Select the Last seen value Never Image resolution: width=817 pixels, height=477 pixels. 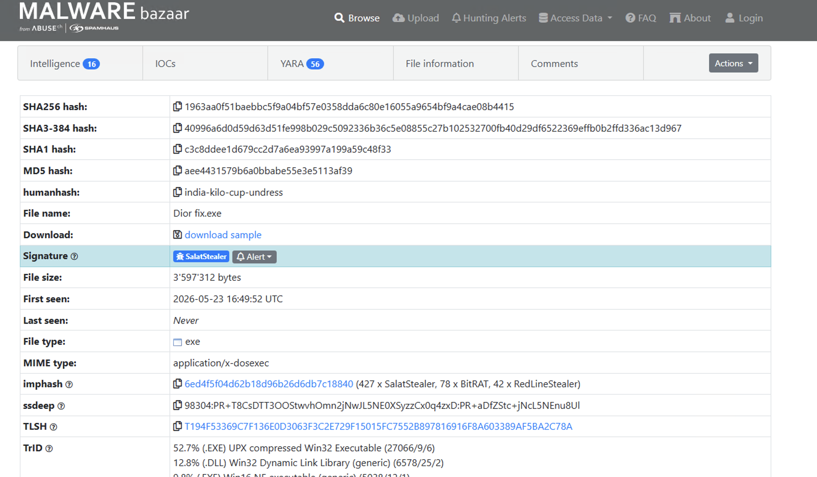186,321
